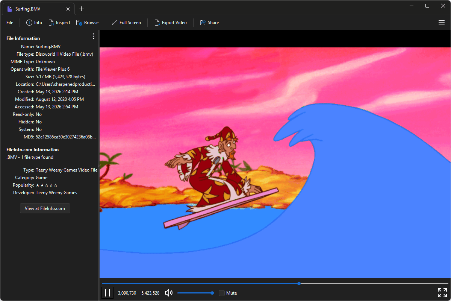This screenshot has width=451, height=301.
Task: Click the View at FileInfo.com button
Action: 45,208
